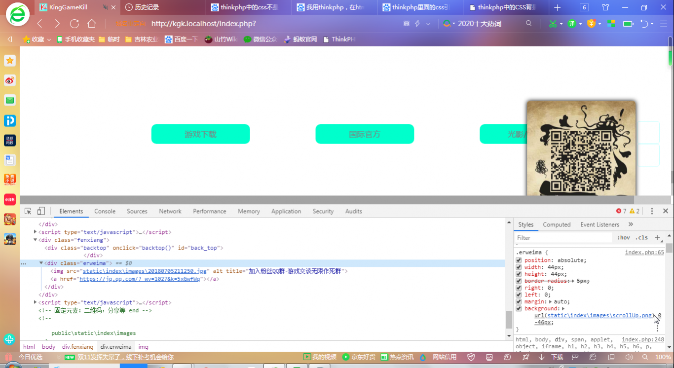The height and width of the screenshot is (368, 674).
Task: Close the DevTools panel
Action: [x=665, y=211]
